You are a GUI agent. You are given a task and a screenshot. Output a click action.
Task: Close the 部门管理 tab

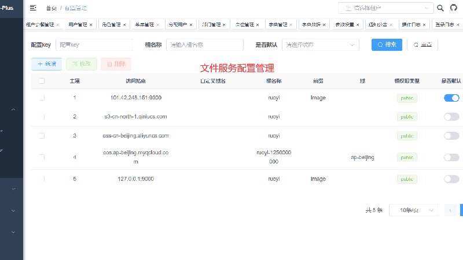click(x=224, y=25)
